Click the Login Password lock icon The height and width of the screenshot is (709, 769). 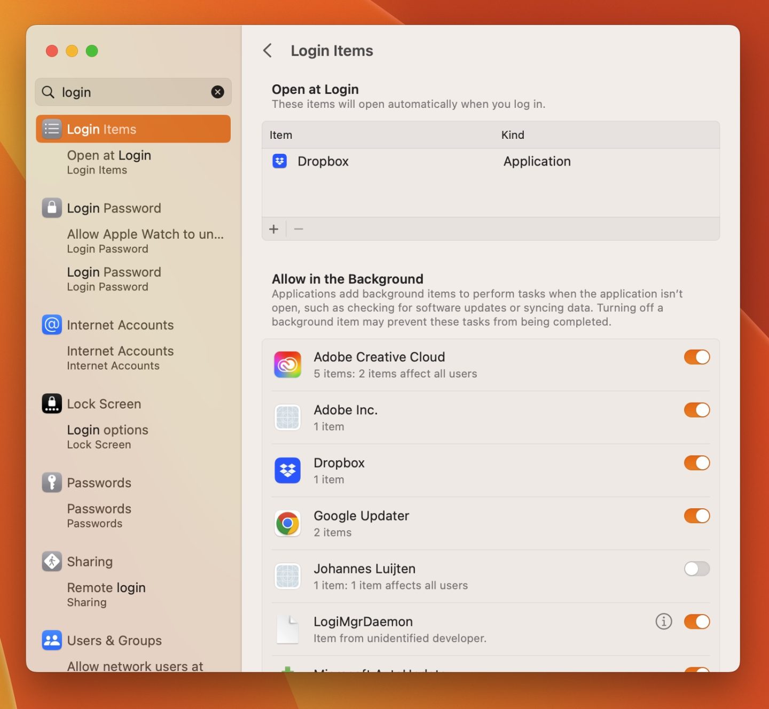pos(52,208)
